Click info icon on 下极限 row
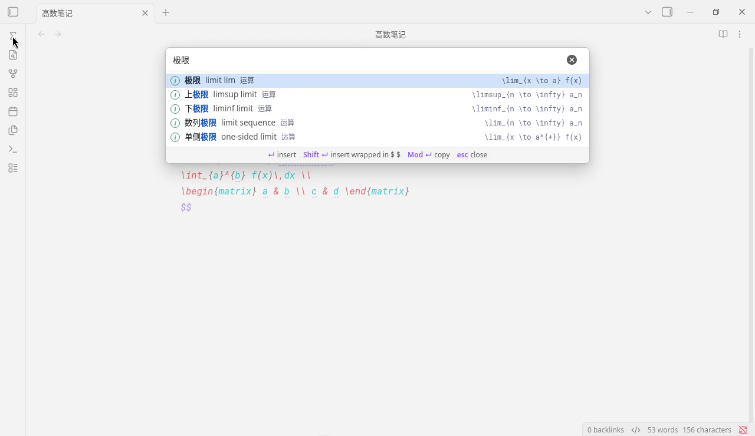The width and height of the screenshot is (755, 436). click(x=175, y=109)
